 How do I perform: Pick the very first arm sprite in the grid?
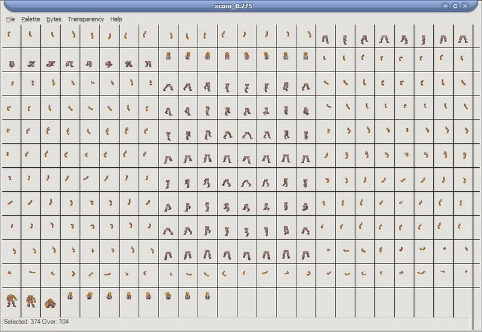coord(9,34)
